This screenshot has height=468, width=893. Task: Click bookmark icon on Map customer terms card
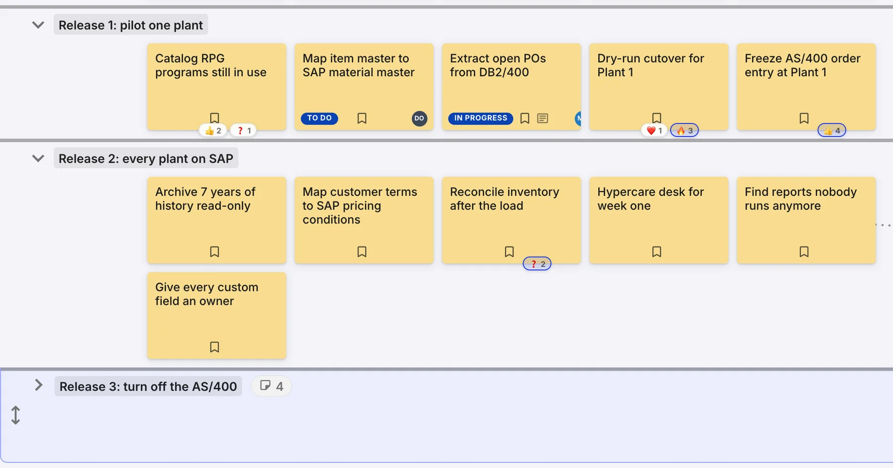click(x=362, y=252)
